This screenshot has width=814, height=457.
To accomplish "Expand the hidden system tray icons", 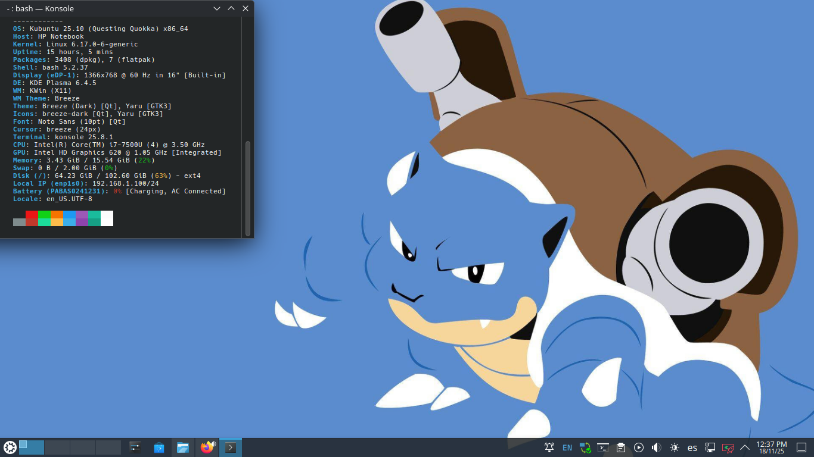I will click(x=745, y=447).
